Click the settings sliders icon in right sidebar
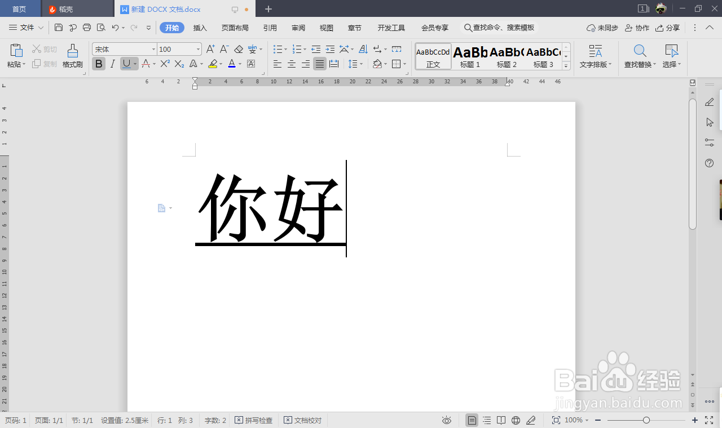Screen dimensions: 722x428 (x=710, y=142)
